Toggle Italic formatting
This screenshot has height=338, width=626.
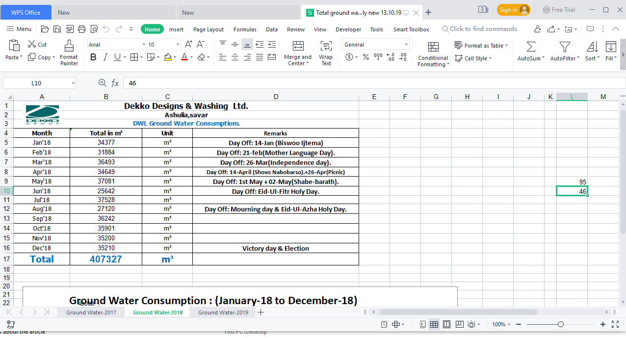(x=105, y=57)
